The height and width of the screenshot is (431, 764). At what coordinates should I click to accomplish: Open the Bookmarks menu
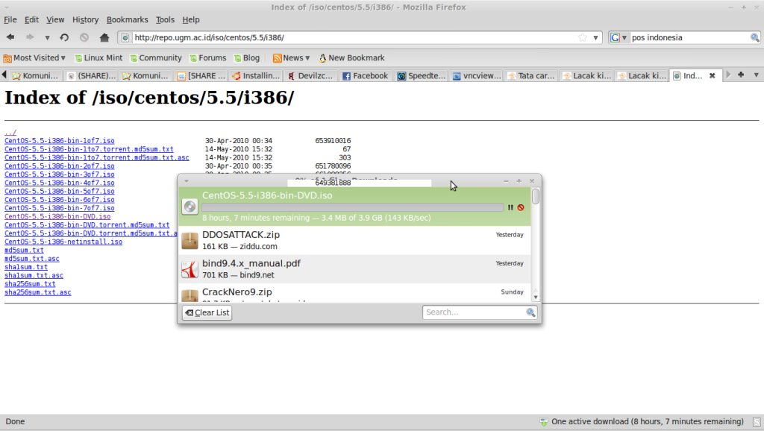click(127, 20)
